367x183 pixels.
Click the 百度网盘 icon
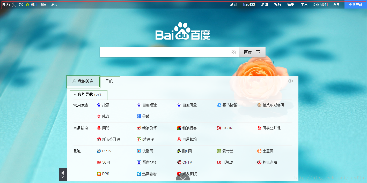click(x=179, y=105)
